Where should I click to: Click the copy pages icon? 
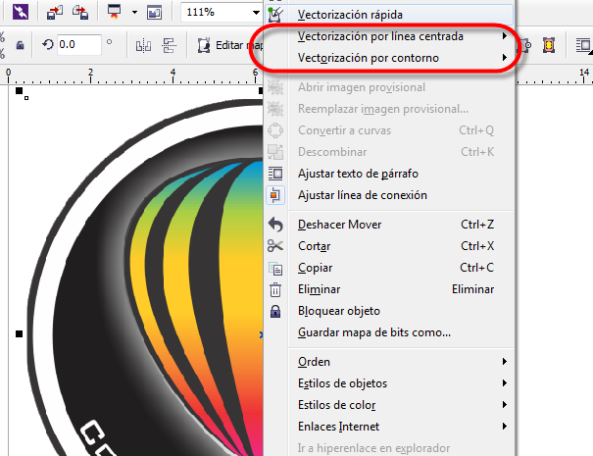[275, 269]
